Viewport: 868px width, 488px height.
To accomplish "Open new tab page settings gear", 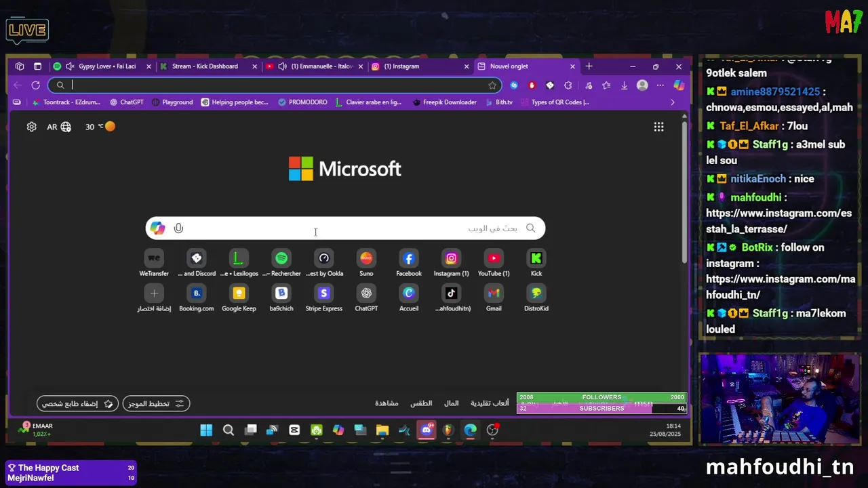I will pyautogui.click(x=31, y=127).
